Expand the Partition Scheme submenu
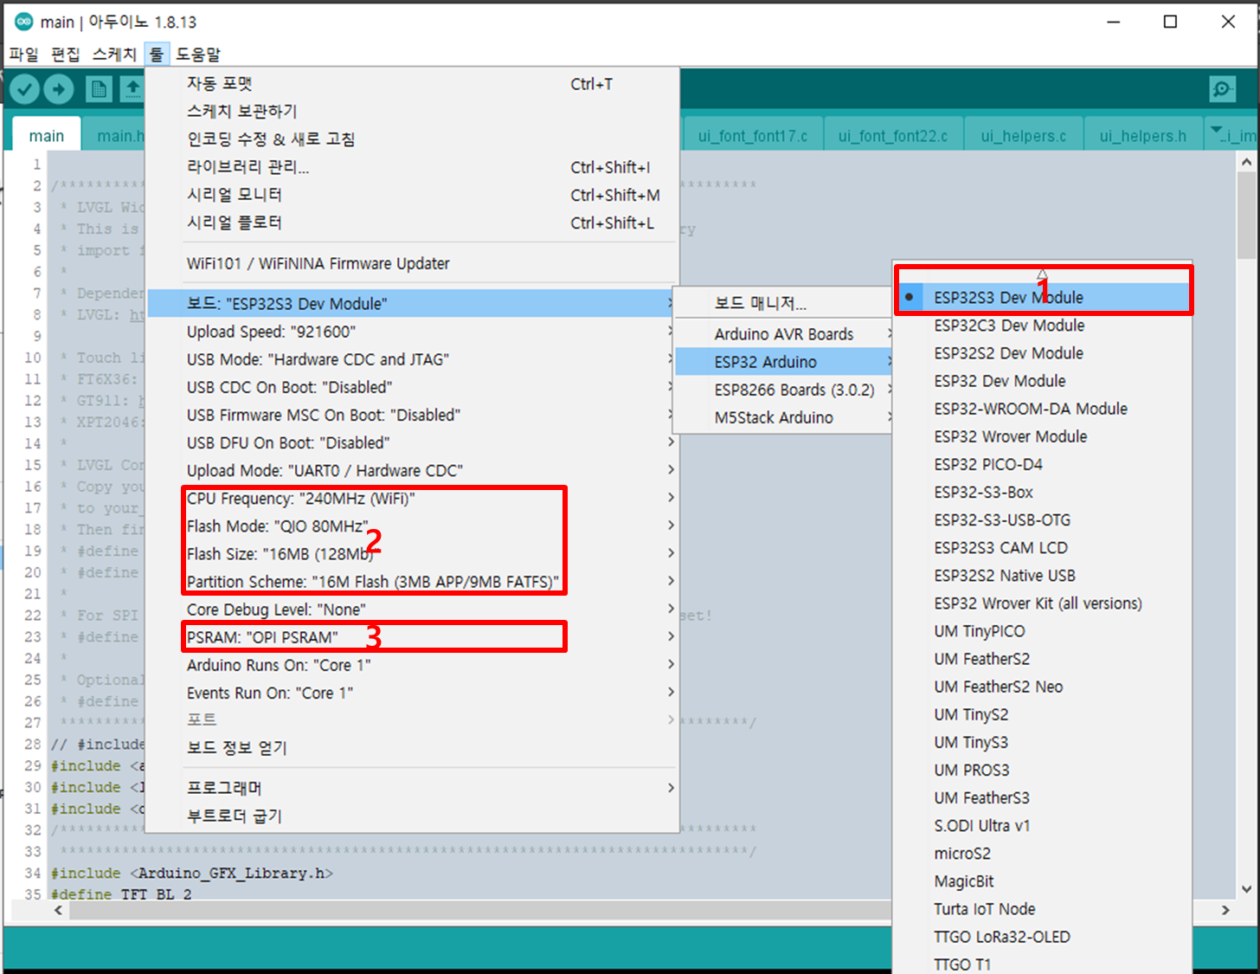 tap(413, 582)
